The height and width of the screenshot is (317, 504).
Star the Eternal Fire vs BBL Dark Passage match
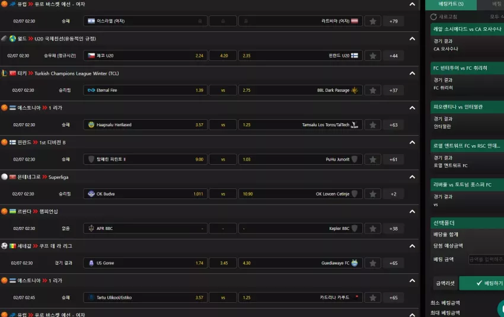[x=372, y=90]
